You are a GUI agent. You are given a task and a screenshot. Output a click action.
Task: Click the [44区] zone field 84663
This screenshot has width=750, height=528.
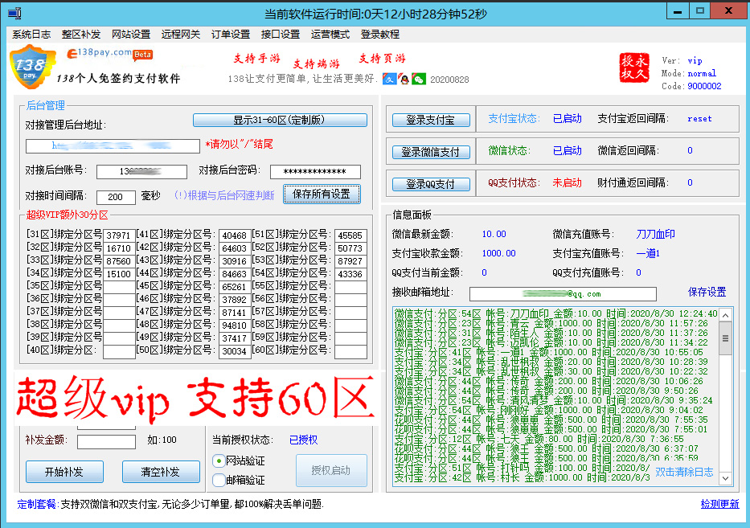[x=235, y=274]
